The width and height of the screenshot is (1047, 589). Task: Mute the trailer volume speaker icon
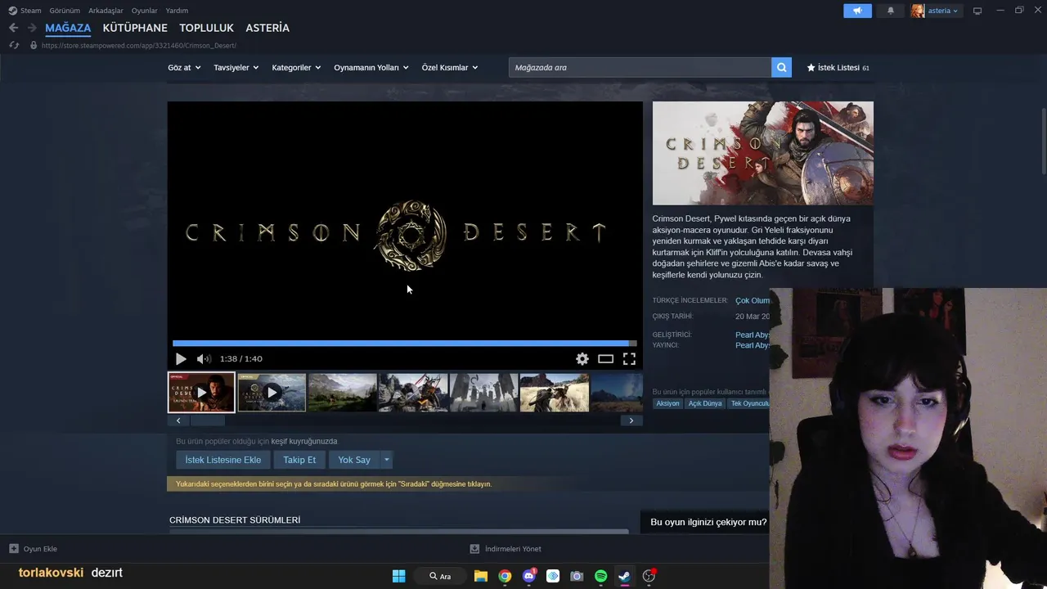pyautogui.click(x=204, y=358)
